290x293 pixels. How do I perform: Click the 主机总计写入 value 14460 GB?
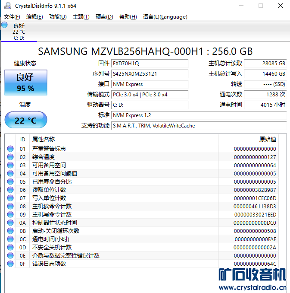(265, 74)
